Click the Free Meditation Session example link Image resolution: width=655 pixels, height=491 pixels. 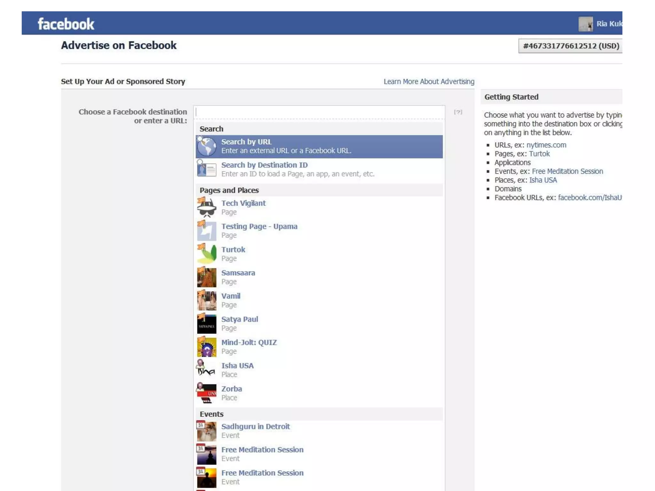567,171
